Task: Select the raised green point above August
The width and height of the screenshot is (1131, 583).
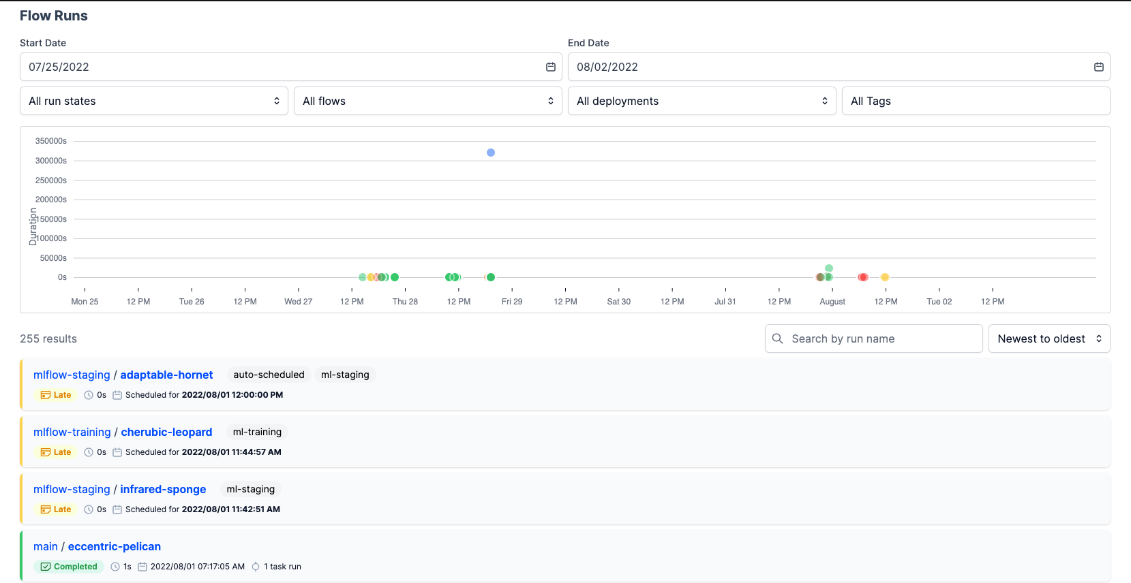Action: pyautogui.click(x=829, y=268)
